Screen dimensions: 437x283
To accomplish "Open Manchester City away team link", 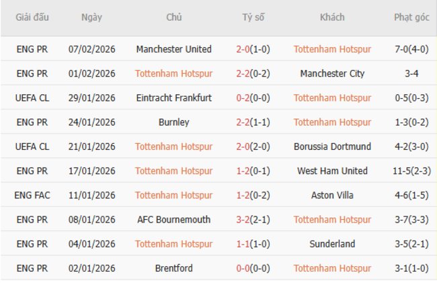I will pyautogui.click(x=332, y=73).
